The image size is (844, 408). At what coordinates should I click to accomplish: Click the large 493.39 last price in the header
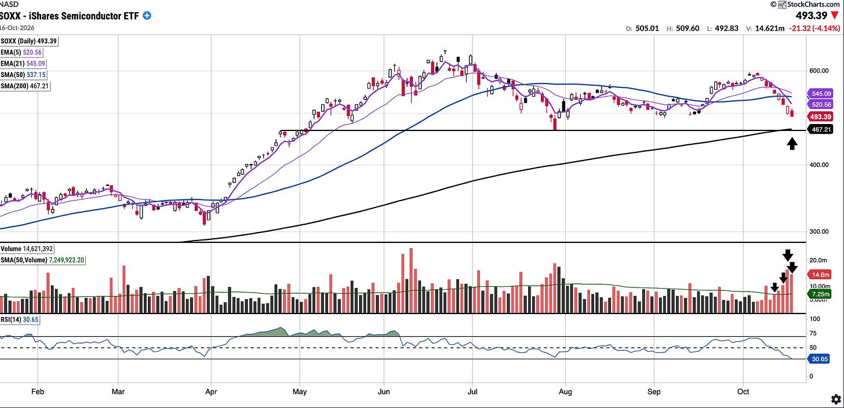812,16
